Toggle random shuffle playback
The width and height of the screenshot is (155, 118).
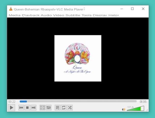(x=70, y=108)
